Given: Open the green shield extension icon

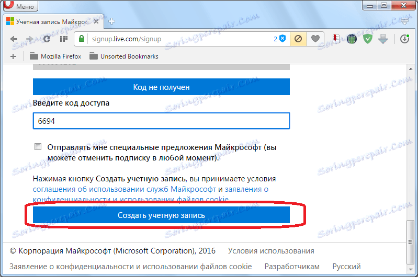Looking at the screenshot, I should coord(368,39).
